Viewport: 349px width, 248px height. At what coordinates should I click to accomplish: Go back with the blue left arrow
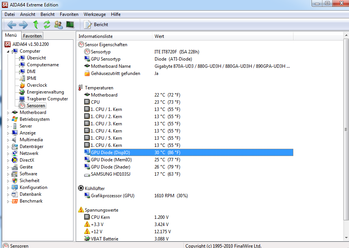point(12,25)
